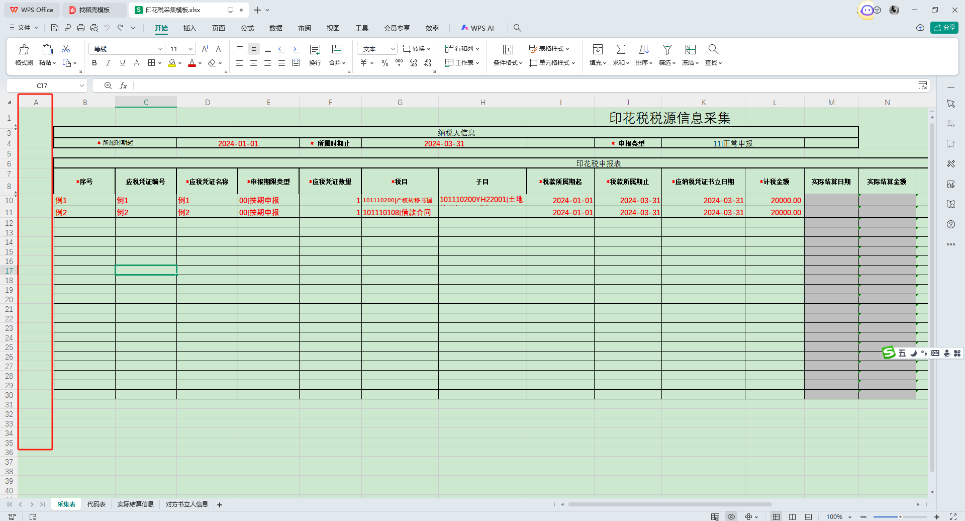Expand the zoom percentage 100% dropdown
965x521 pixels.
click(850, 517)
